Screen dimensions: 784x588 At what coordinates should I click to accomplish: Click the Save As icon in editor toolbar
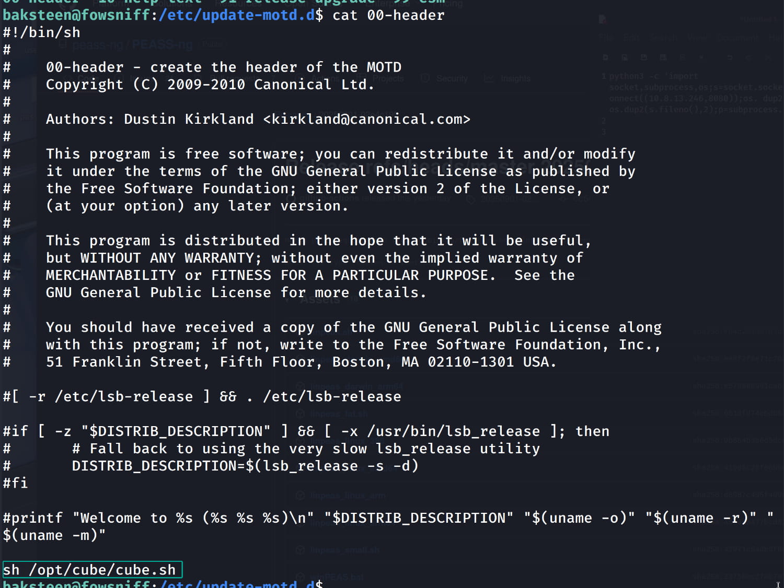663,57
